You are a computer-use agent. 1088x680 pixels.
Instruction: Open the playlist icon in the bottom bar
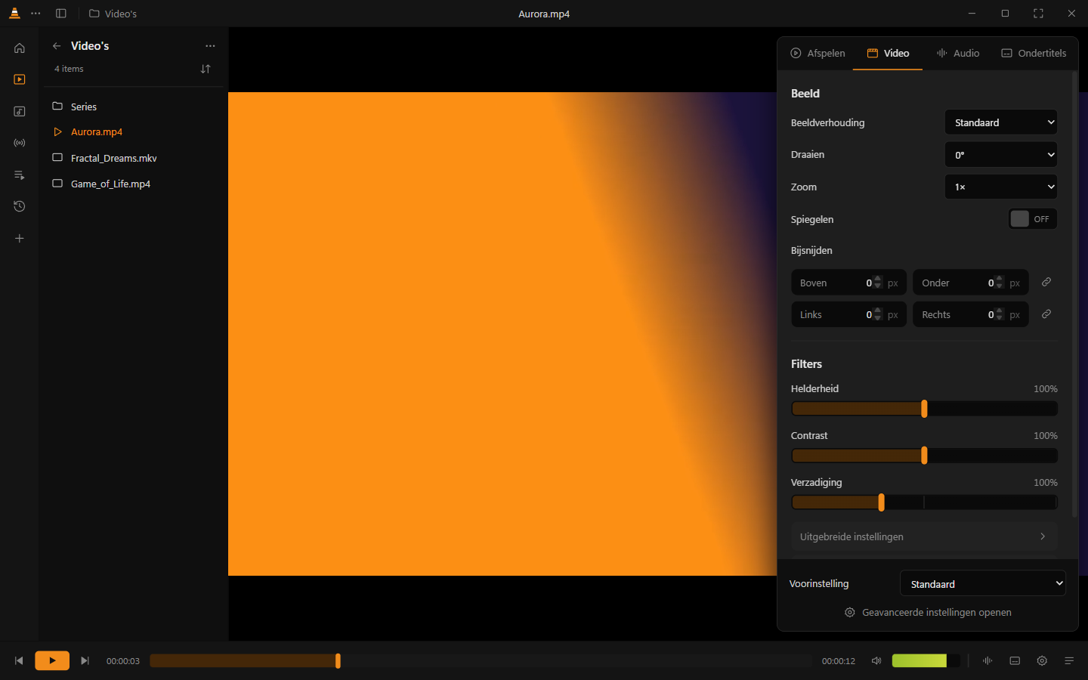[x=1069, y=660]
